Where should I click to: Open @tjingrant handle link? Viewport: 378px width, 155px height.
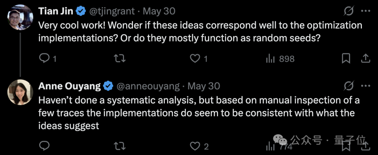click(112, 11)
